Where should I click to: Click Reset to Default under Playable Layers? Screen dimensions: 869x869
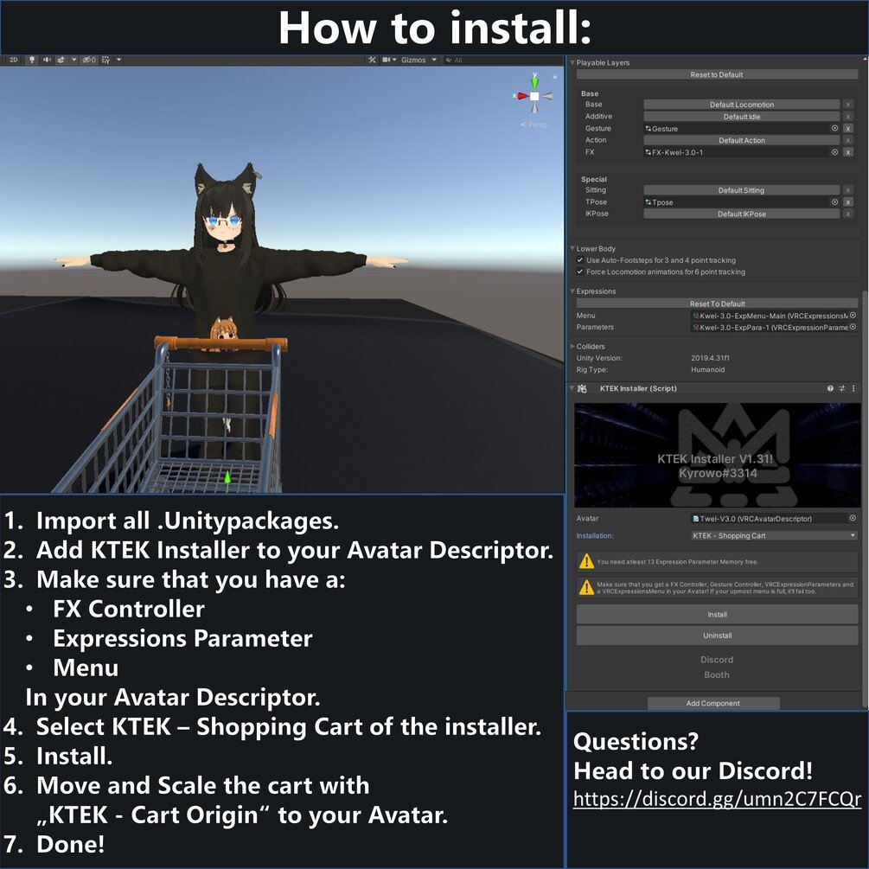[717, 74]
